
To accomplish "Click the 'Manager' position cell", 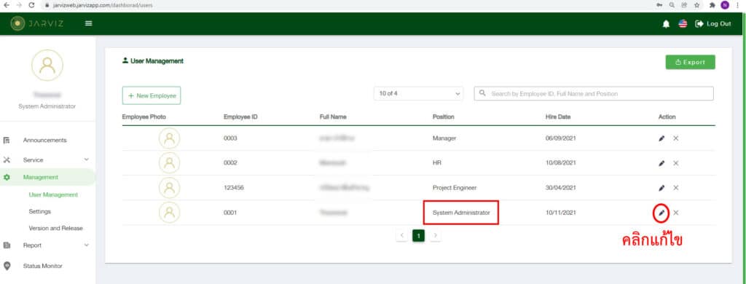I will (444, 138).
